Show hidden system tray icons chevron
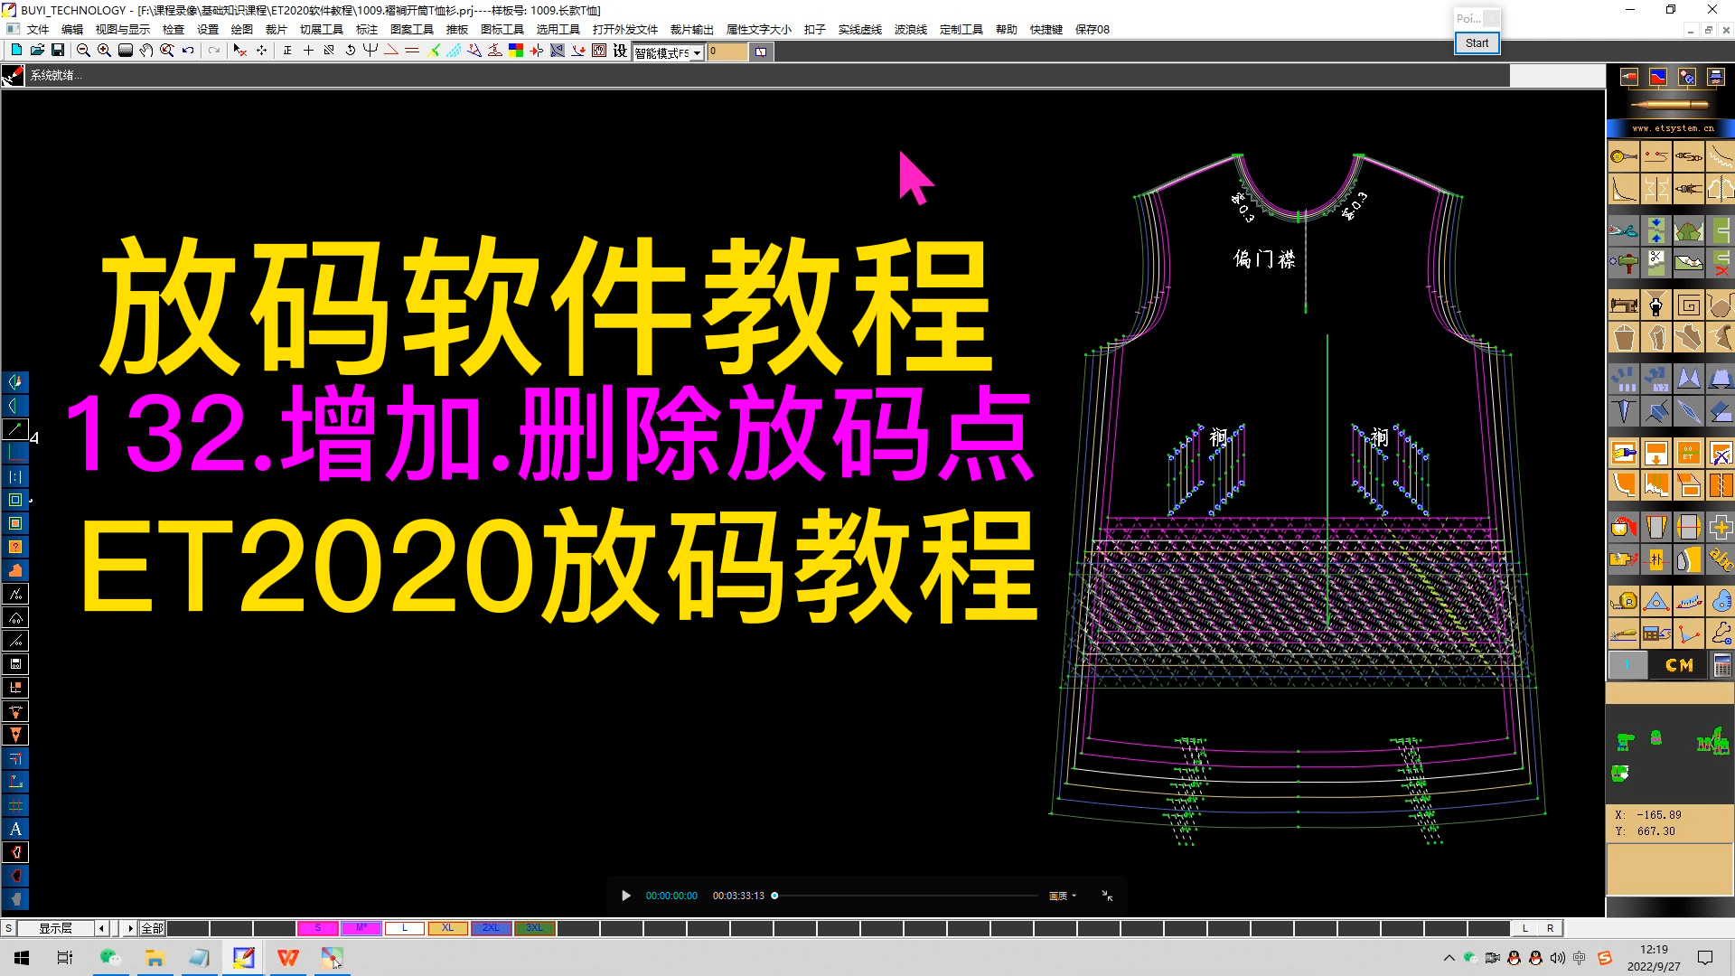The height and width of the screenshot is (976, 1735). click(1449, 958)
